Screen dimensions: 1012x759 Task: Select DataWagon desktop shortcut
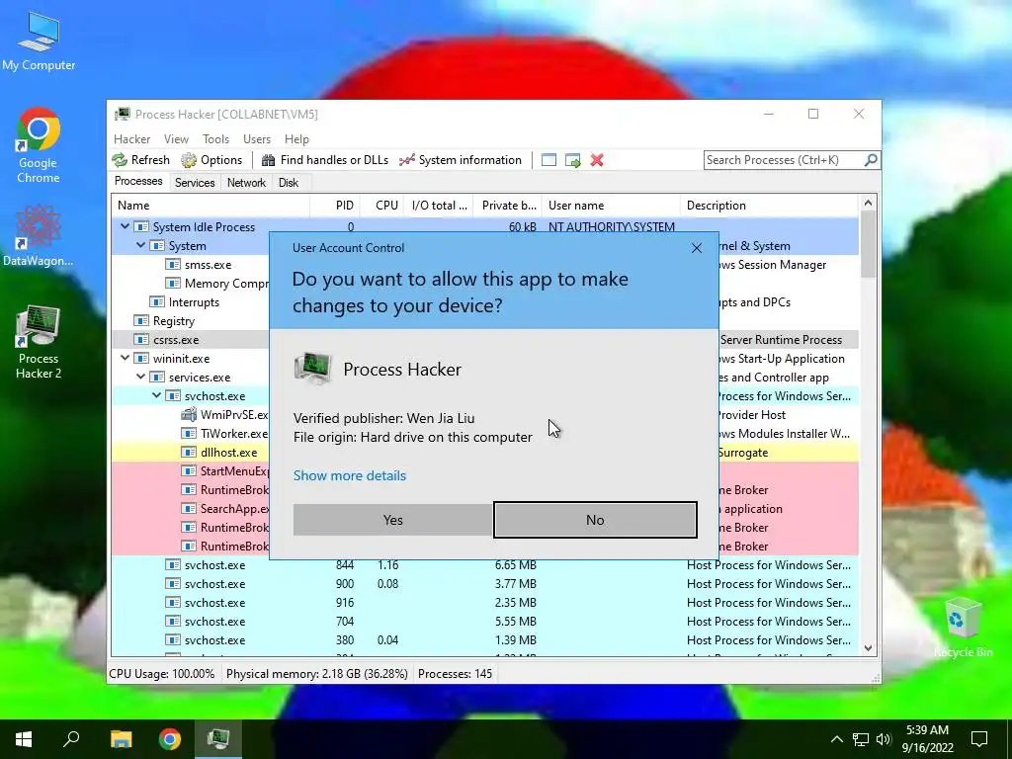tap(38, 235)
